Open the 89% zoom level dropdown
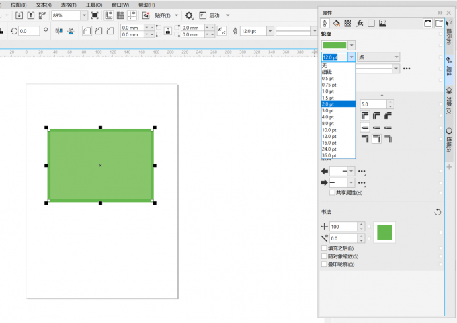Image resolution: width=457 pixels, height=323 pixels. [x=84, y=15]
